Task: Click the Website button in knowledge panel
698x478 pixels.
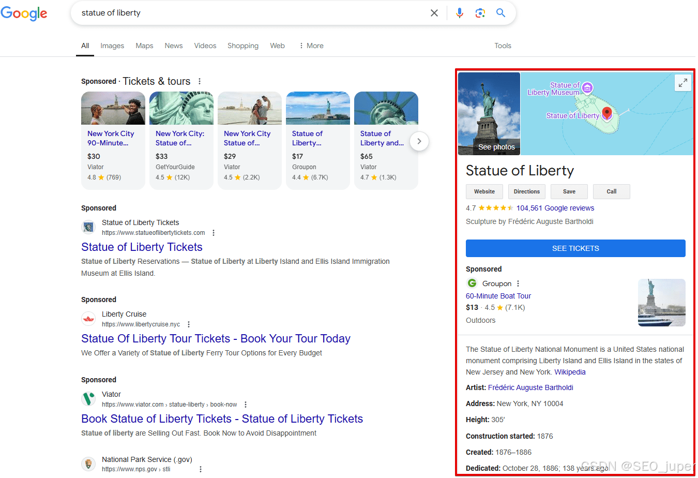Action: tap(484, 191)
